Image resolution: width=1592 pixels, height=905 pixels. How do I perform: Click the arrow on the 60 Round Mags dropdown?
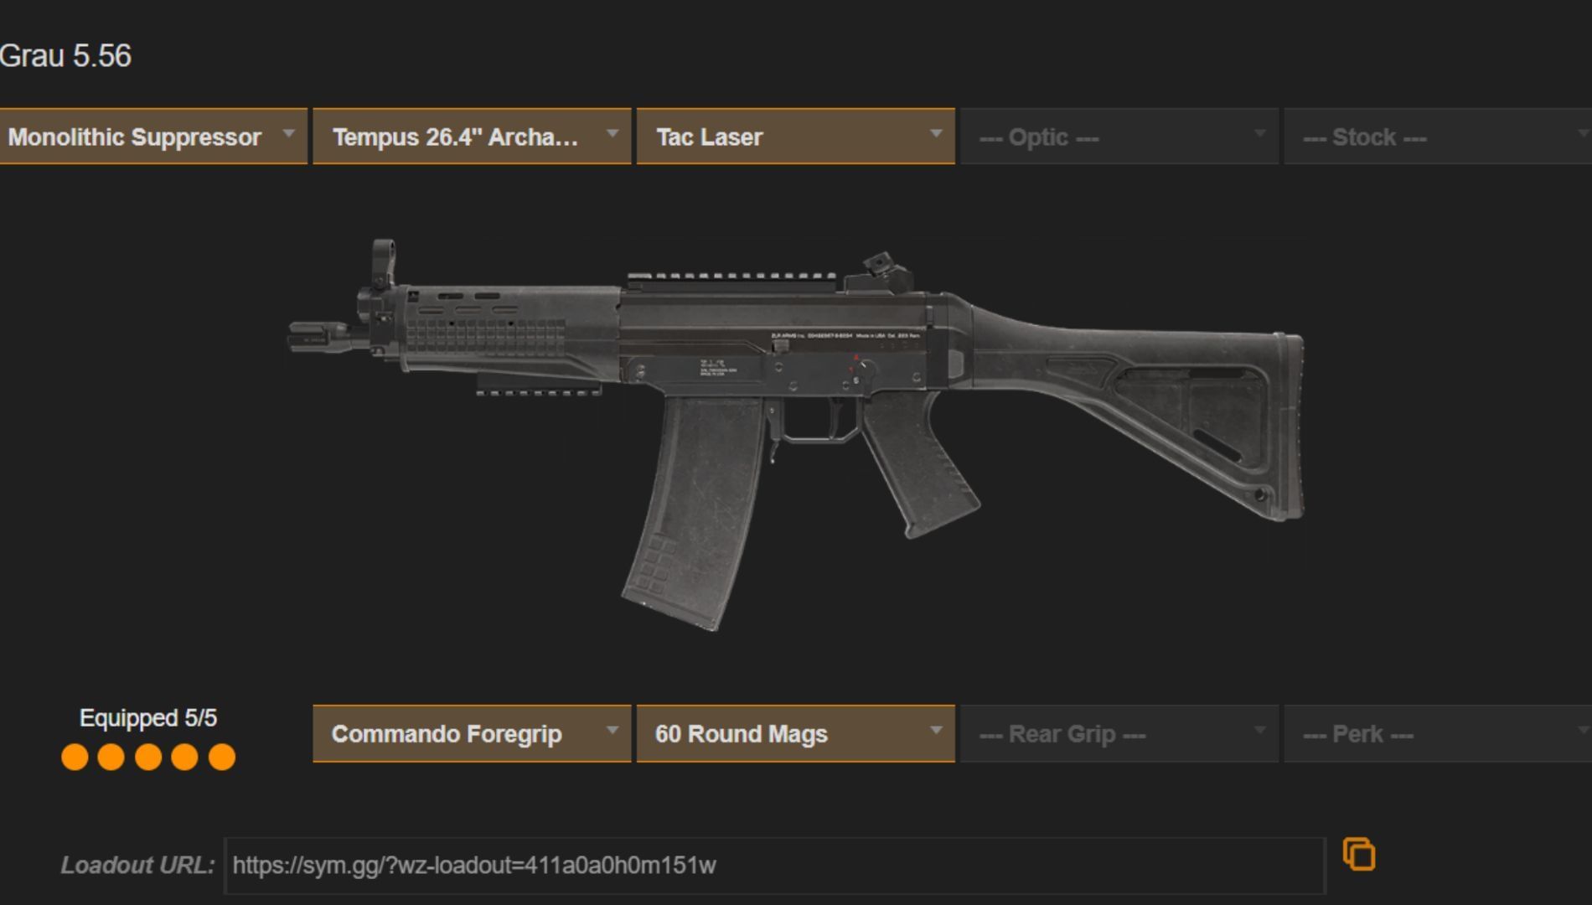(x=936, y=731)
